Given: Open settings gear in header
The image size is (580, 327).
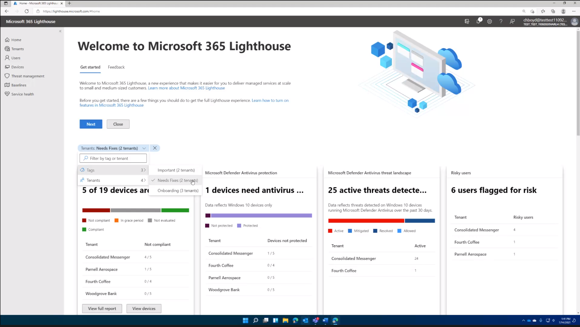Looking at the screenshot, I should 490,21.
